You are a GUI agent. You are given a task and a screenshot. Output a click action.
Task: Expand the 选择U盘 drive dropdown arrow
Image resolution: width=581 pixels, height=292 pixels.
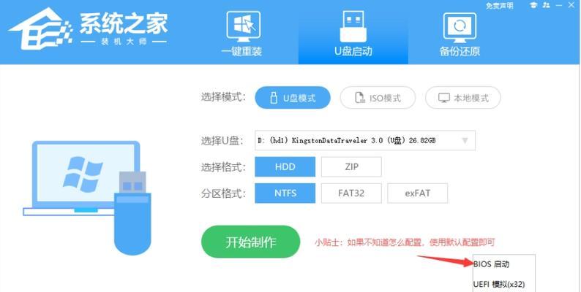point(465,140)
